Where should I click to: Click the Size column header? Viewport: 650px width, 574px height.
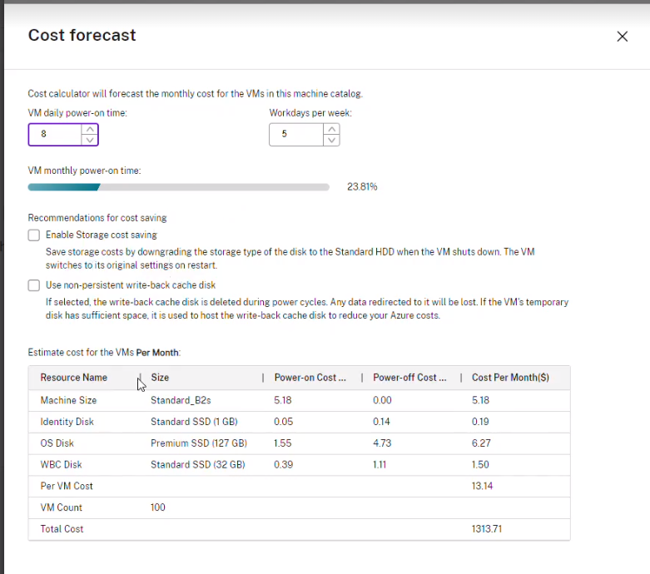160,378
